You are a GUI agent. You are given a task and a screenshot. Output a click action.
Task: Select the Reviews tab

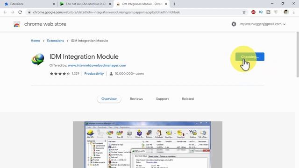136,99
